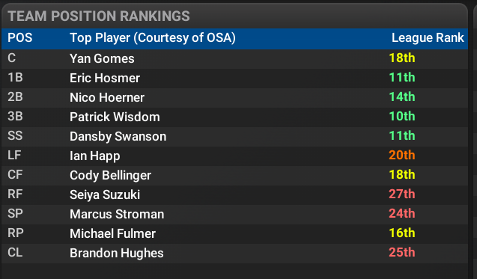Select the orange 20th rank for LF
This screenshot has width=477, height=279.
click(402, 155)
